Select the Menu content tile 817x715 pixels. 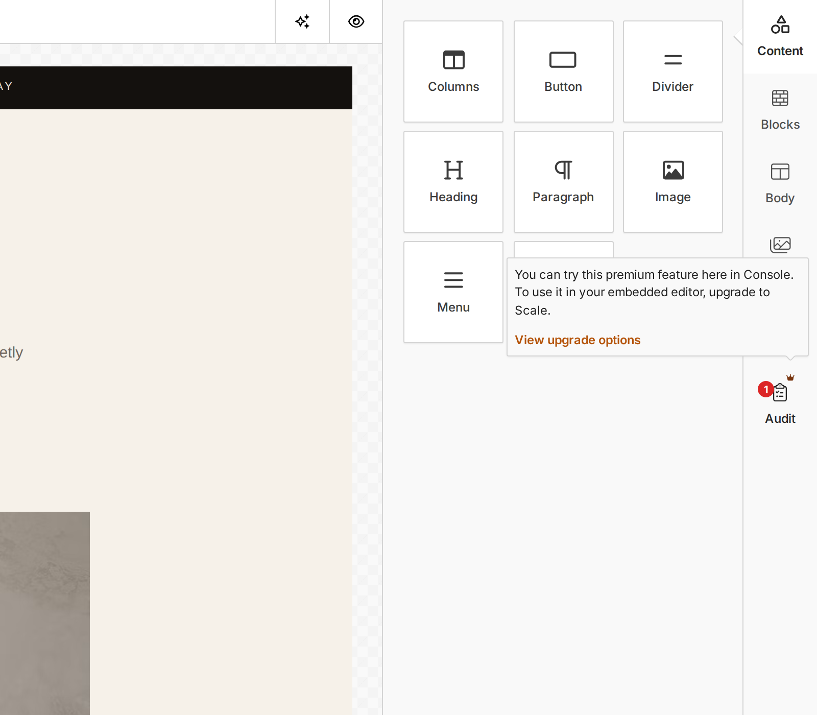coord(453,292)
